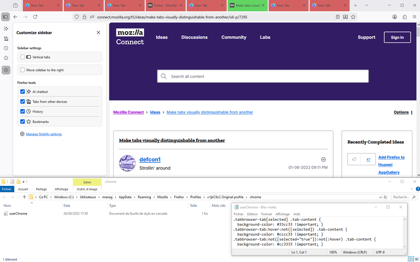This screenshot has height=262, width=420.
Task: Expand Explorer address bar history dropdown
Action: [380, 197]
